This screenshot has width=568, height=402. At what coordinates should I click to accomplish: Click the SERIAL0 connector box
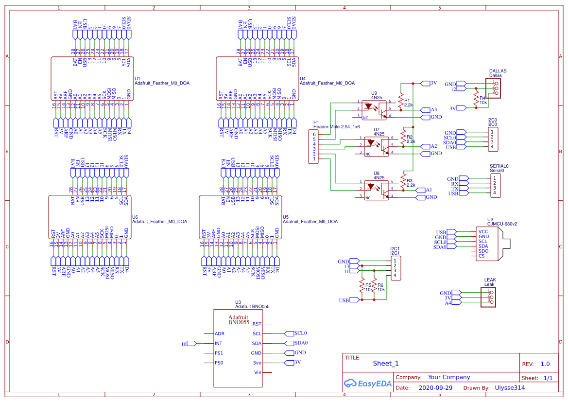click(x=495, y=186)
